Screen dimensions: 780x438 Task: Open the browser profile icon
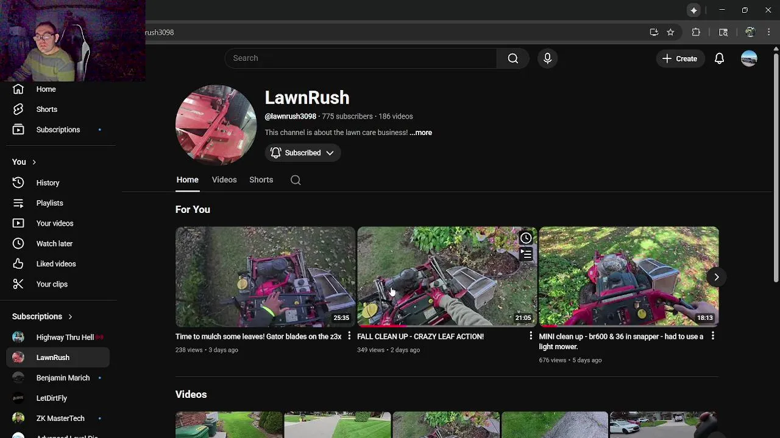tap(750, 32)
